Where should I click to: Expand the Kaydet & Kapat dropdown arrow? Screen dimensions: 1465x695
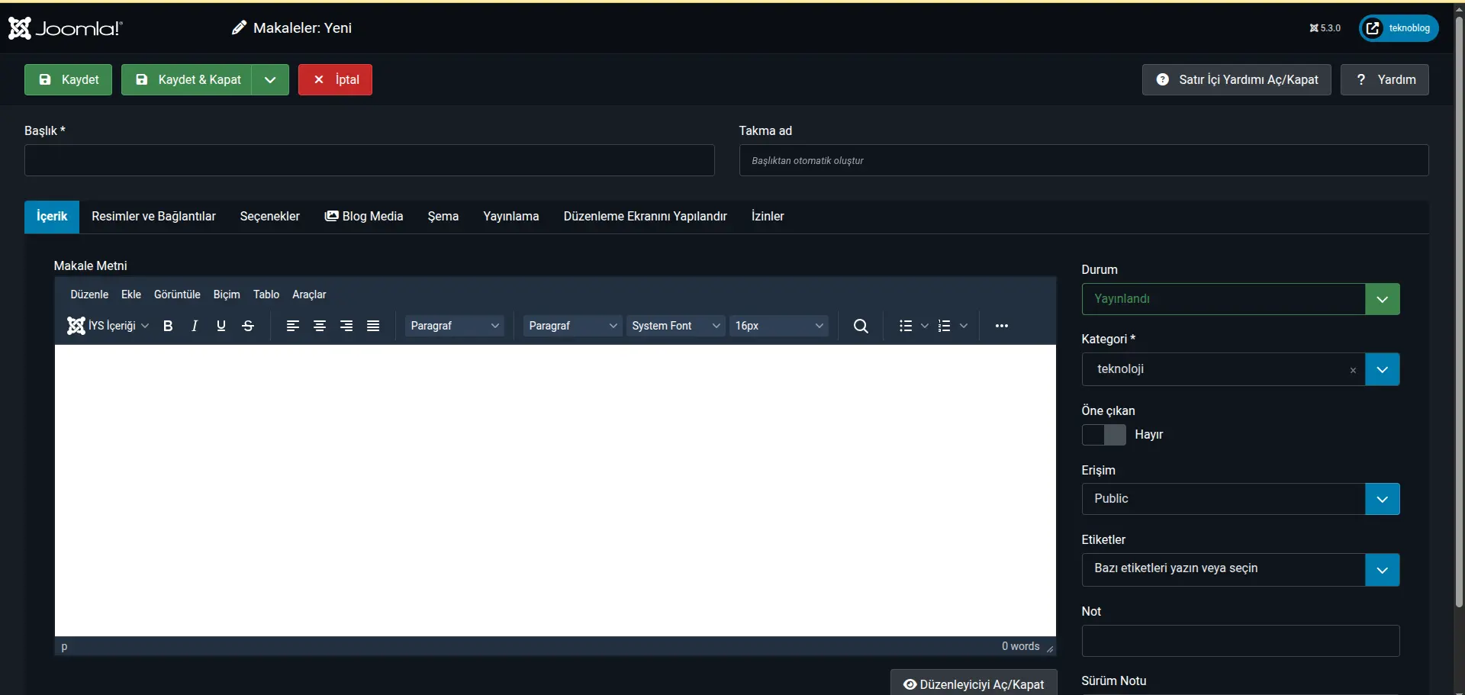click(270, 80)
